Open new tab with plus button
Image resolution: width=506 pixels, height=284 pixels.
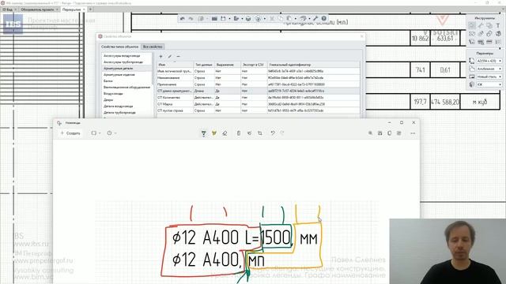[x=90, y=9]
